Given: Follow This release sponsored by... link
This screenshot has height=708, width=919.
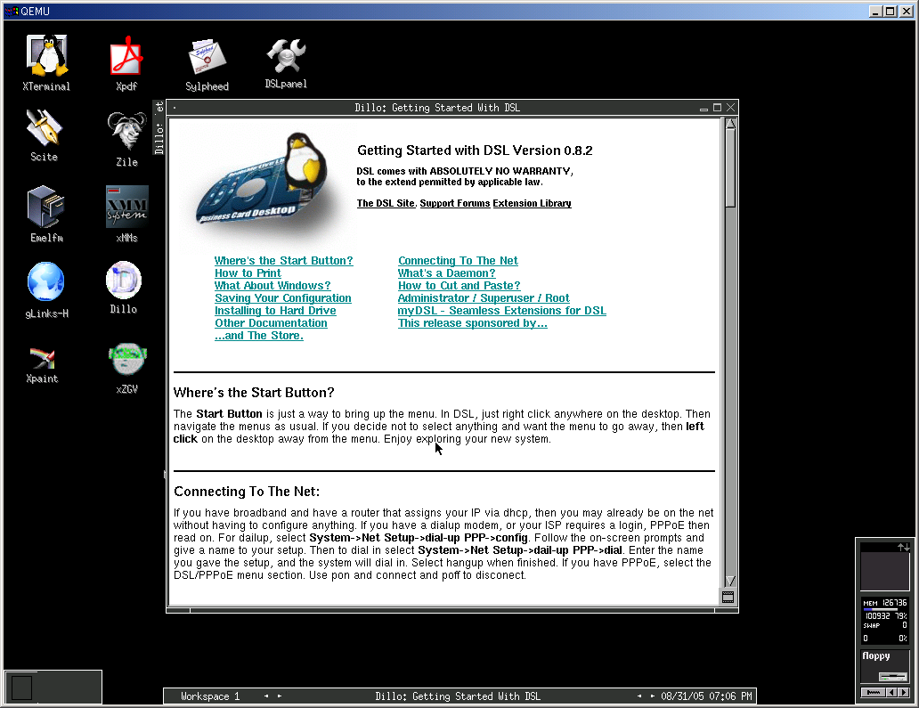Looking at the screenshot, I should 472,323.
